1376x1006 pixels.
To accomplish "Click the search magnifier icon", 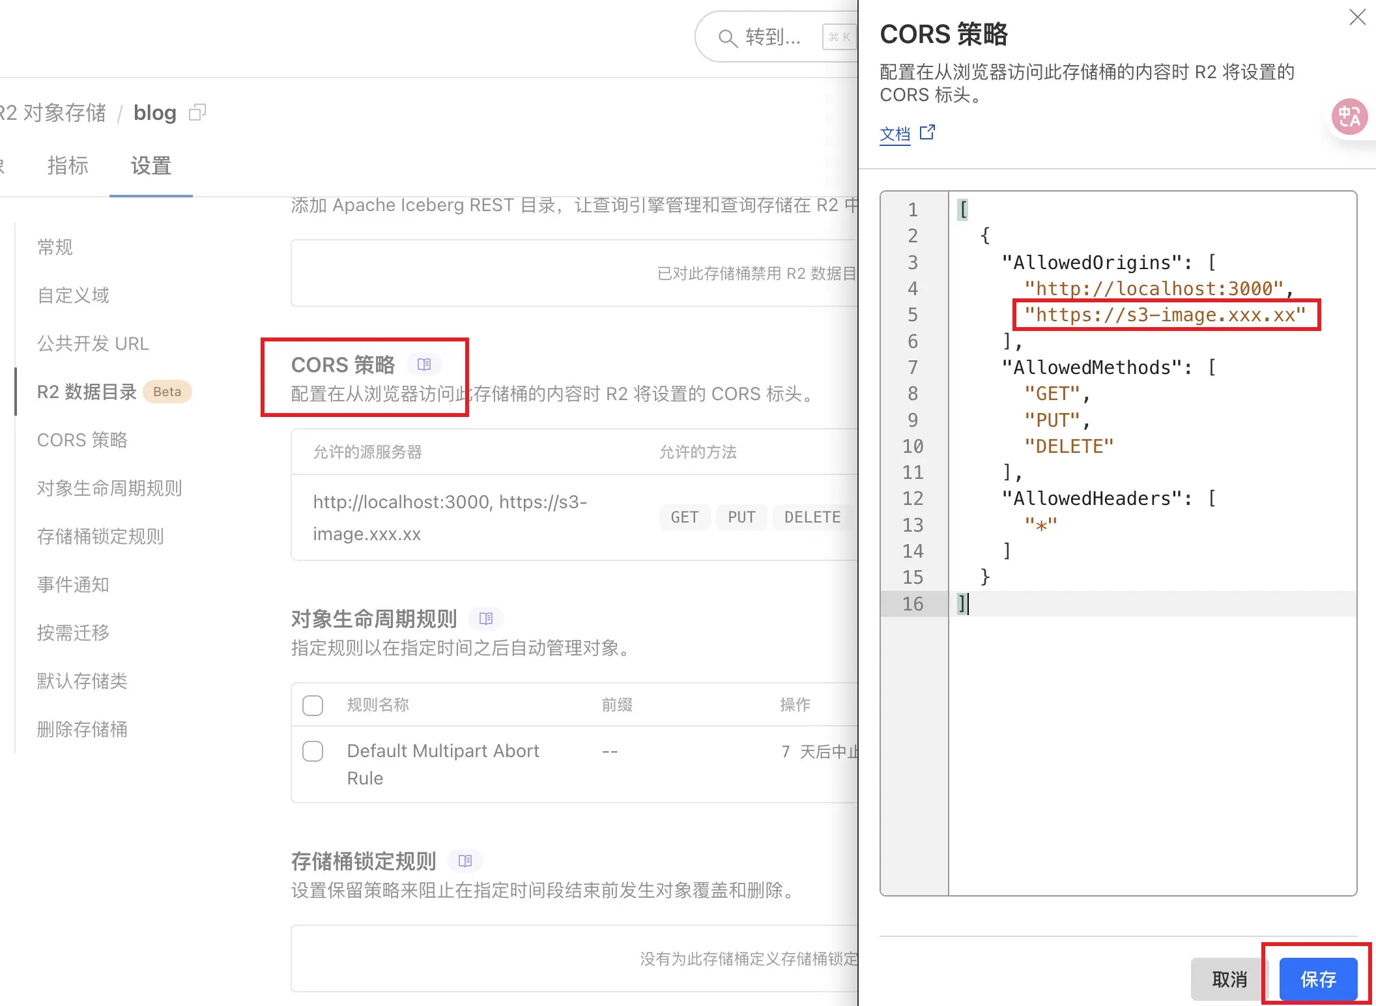I will [x=728, y=38].
